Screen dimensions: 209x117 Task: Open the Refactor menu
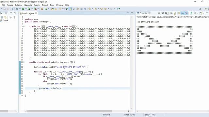[19, 5]
